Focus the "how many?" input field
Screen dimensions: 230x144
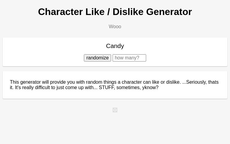(x=129, y=58)
